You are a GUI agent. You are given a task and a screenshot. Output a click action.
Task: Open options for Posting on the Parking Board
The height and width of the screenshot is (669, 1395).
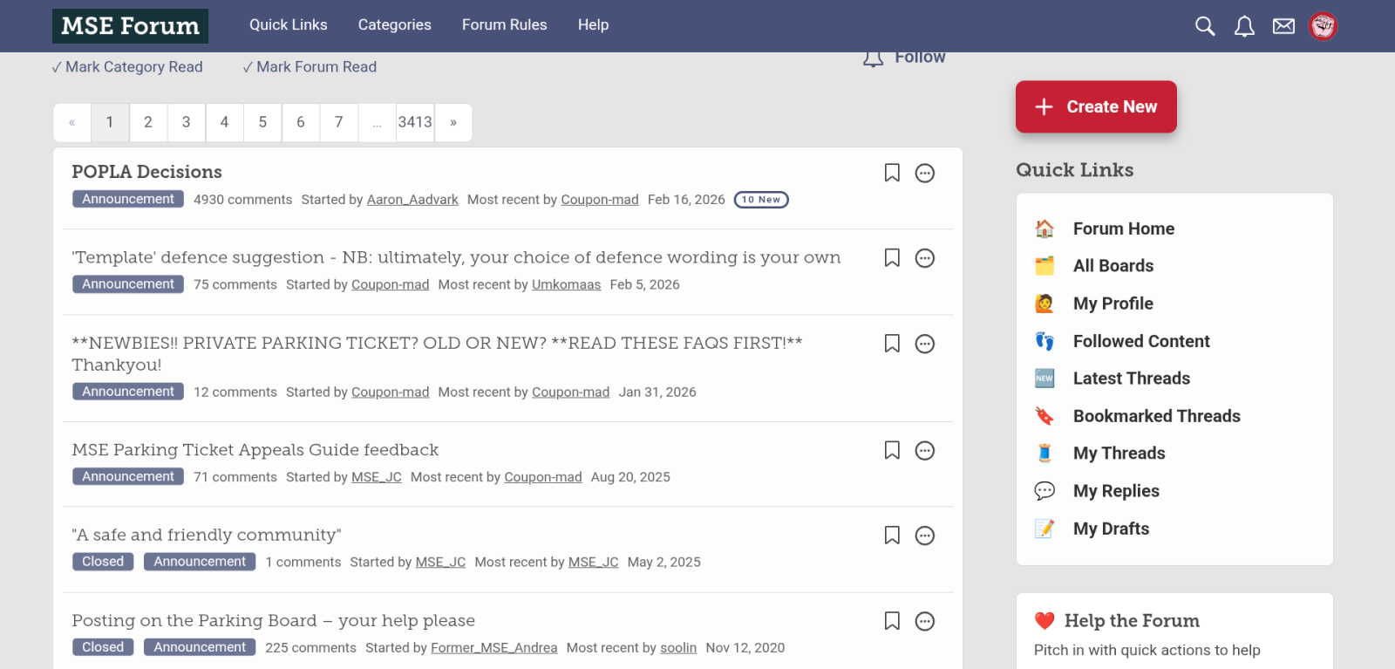(x=925, y=621)
